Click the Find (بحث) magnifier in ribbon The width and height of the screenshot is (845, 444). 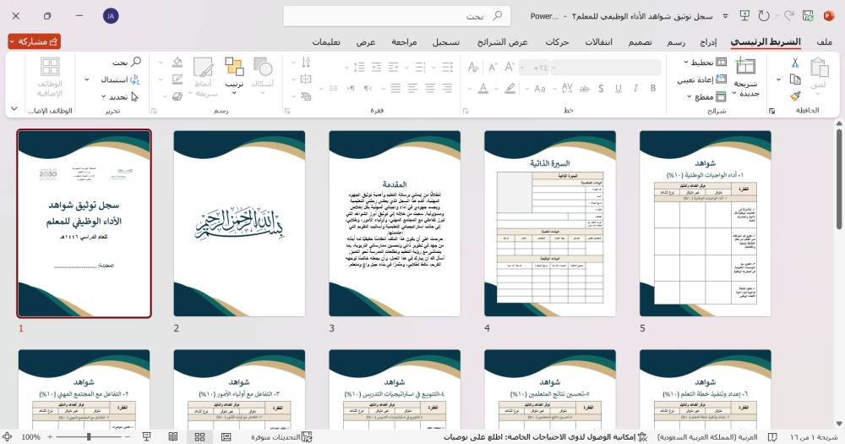135,63
